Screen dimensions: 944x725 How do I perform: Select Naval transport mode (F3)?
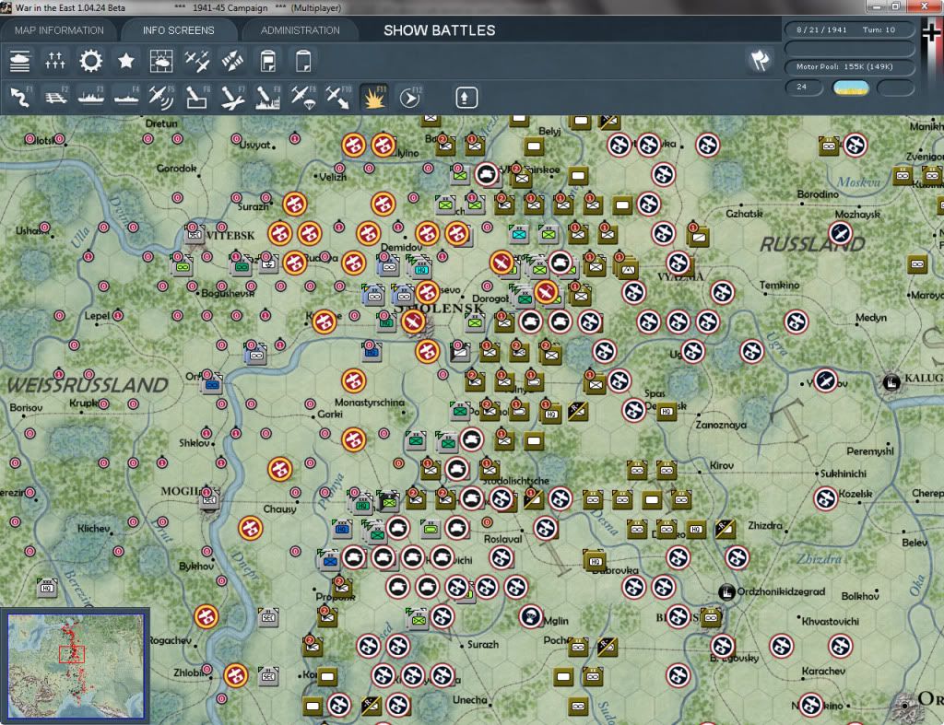tap(91, 98)
